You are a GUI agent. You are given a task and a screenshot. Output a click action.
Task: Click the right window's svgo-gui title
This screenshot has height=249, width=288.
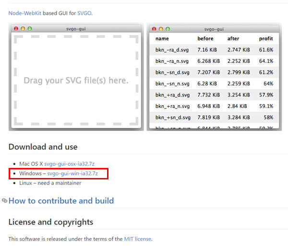(x=214, y=29)
